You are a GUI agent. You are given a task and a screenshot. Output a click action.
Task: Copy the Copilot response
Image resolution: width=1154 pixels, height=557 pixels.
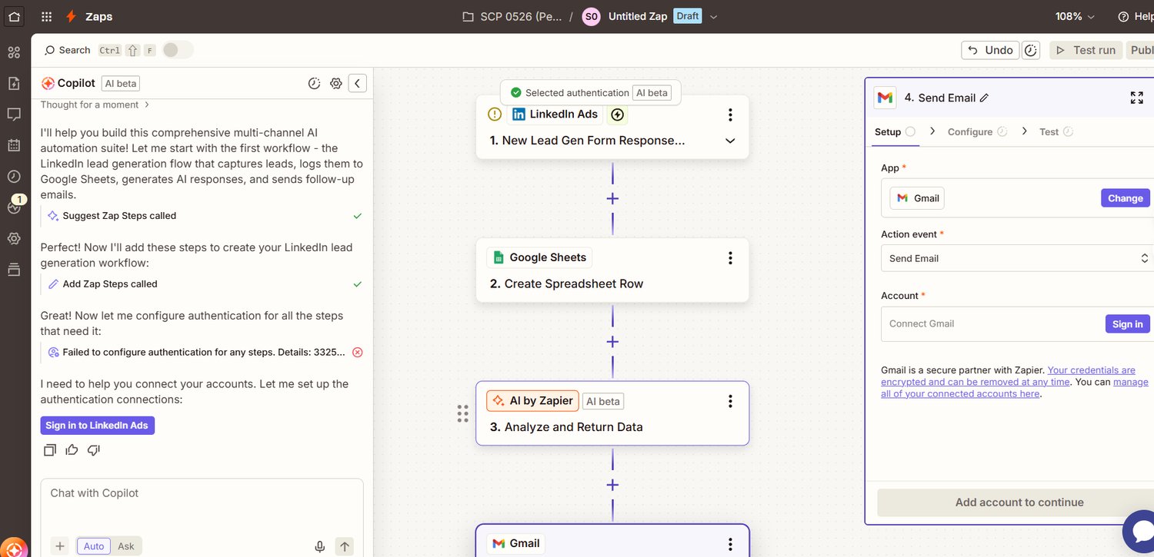click(x=50, y=450)
